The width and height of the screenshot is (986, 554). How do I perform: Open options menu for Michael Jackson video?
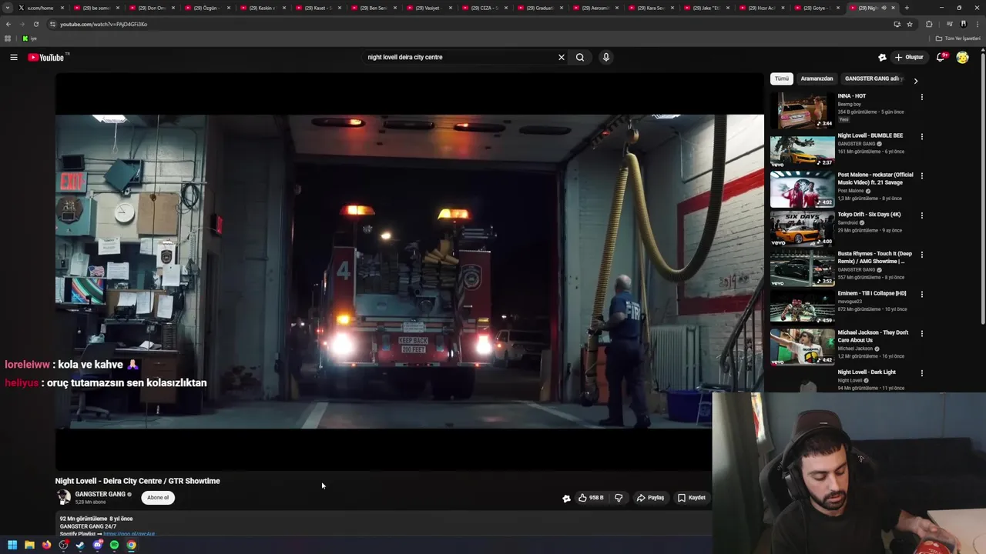(x=921, y=334)
